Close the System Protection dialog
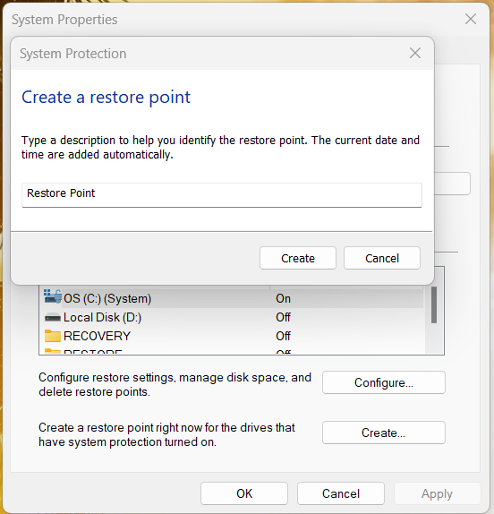 (x=415, y=53)
